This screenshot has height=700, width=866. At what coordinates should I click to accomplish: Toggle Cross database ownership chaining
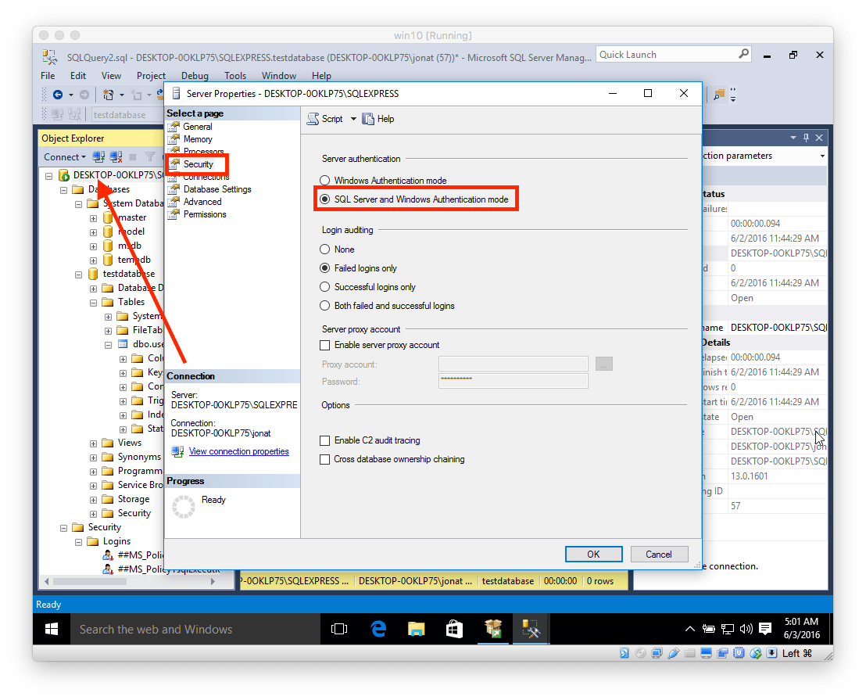(x=325, y=459)
